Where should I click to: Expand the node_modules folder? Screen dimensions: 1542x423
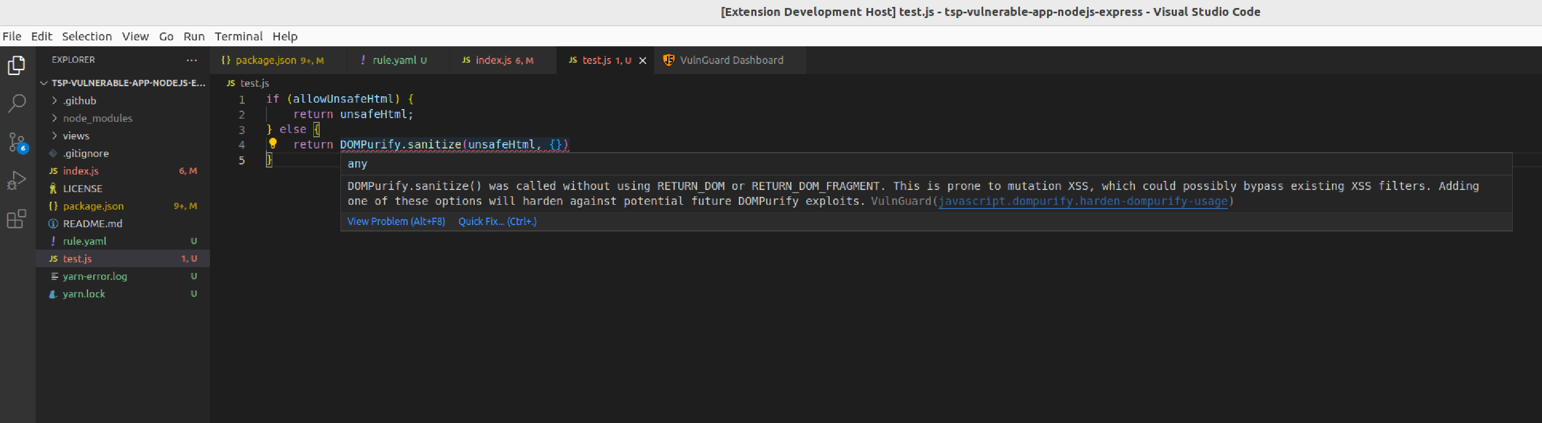click(x=54, y=118)
